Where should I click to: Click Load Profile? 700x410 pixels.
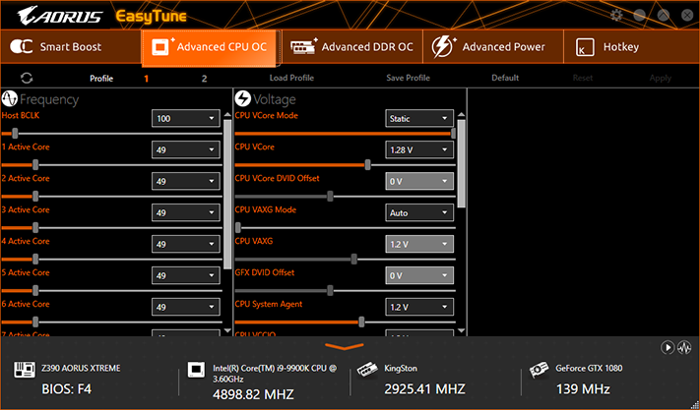tap(291, 78)
